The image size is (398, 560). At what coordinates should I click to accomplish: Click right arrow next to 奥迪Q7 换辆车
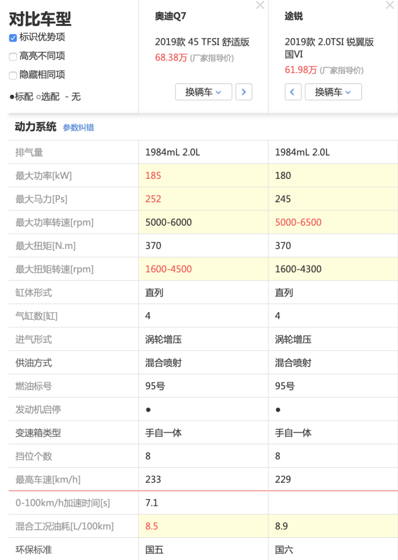[x=244, y=92]
